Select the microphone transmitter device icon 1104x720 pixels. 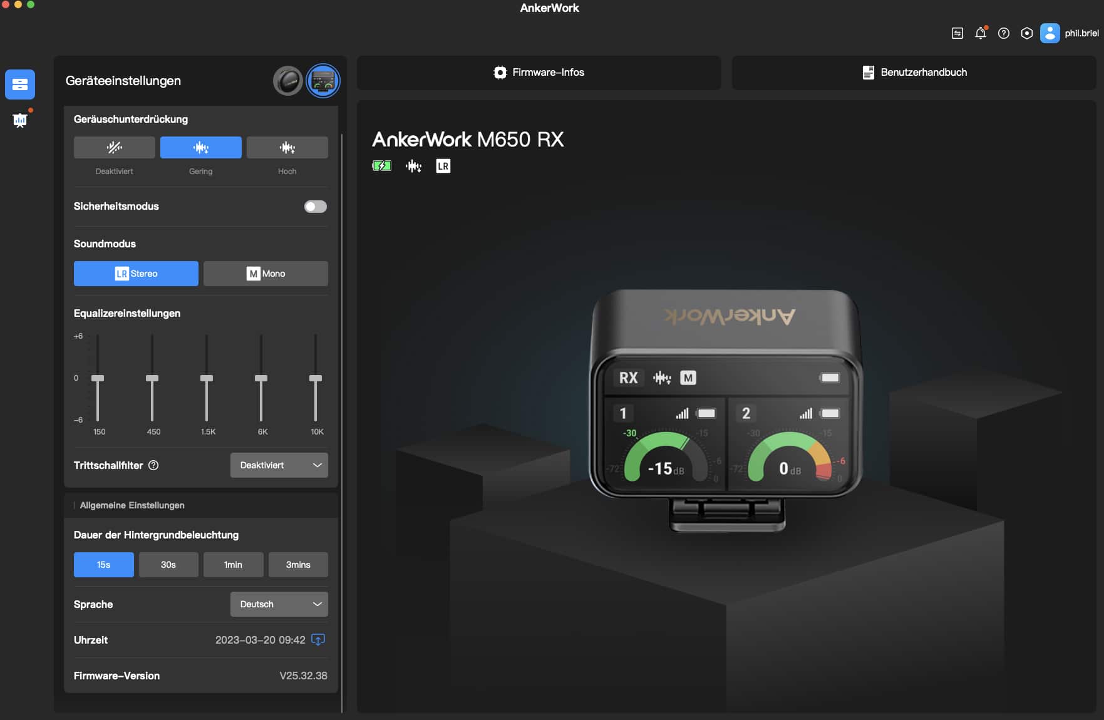[x=287, y=81]
